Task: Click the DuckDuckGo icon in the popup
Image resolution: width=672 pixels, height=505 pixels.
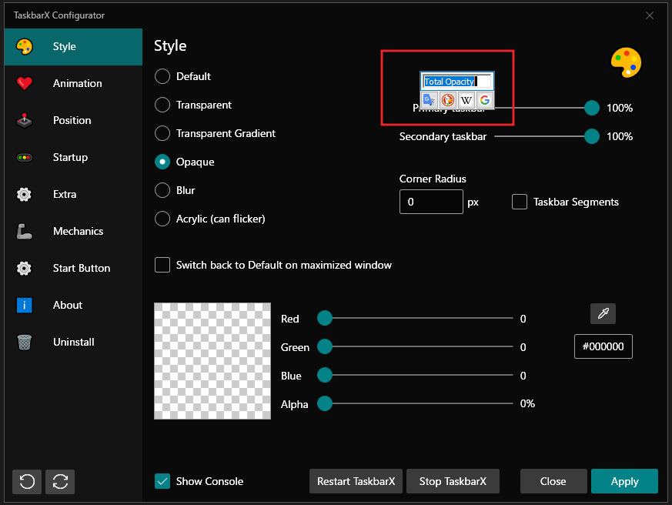Action: (448, 100)
